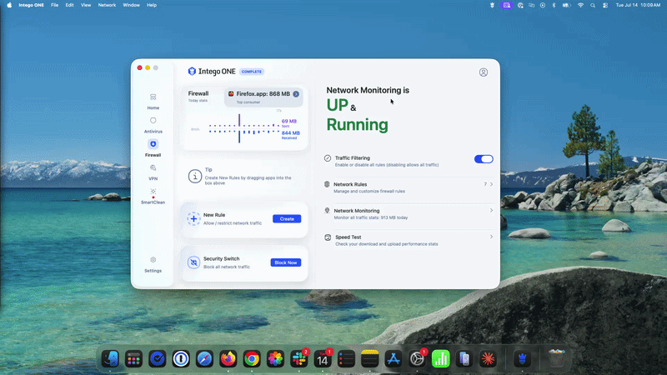Click the '844 MB' received value
667x375 pixels.
[x=290, y=133]
